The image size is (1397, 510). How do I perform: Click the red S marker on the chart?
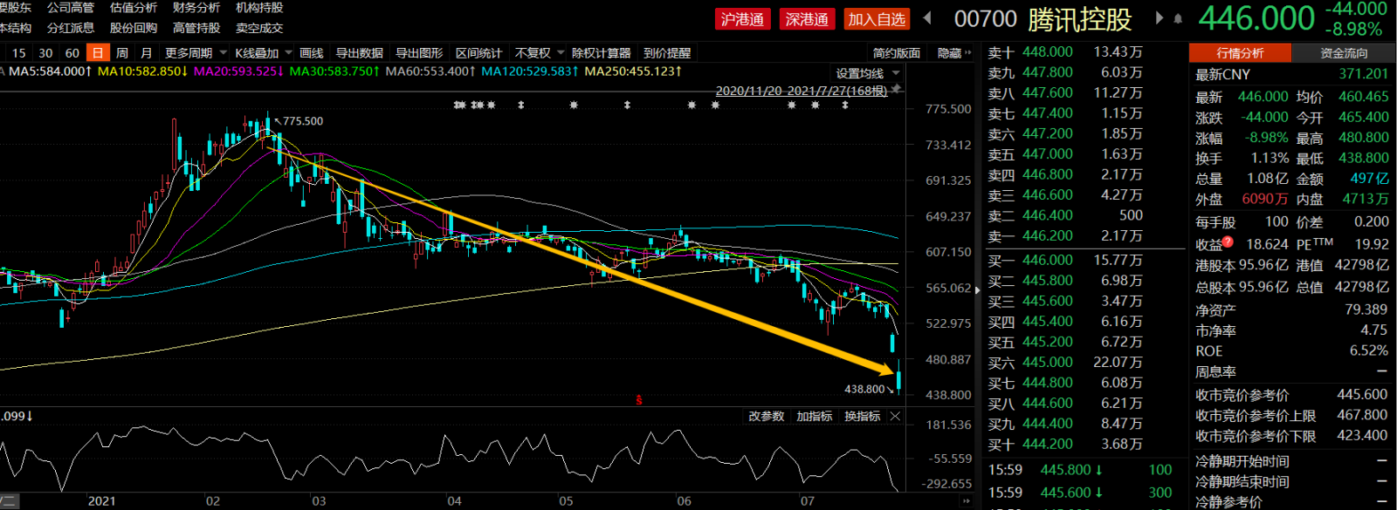tap(639, 400)
